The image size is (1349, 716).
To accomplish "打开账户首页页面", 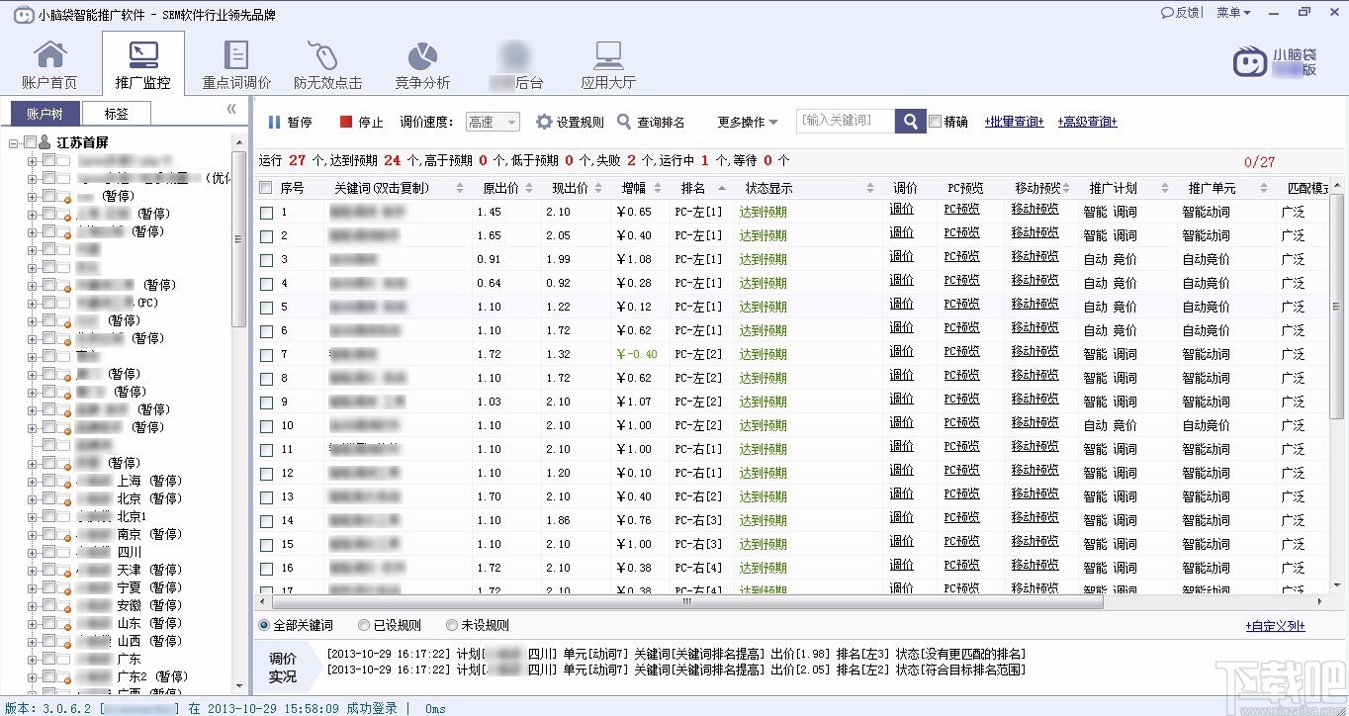I will pos(48,61).
